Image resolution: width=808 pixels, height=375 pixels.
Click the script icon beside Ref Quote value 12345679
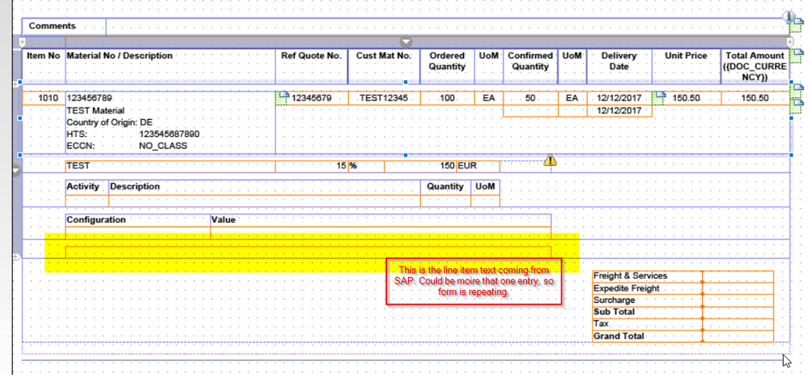pyautogui.click(x=283, y=97)
